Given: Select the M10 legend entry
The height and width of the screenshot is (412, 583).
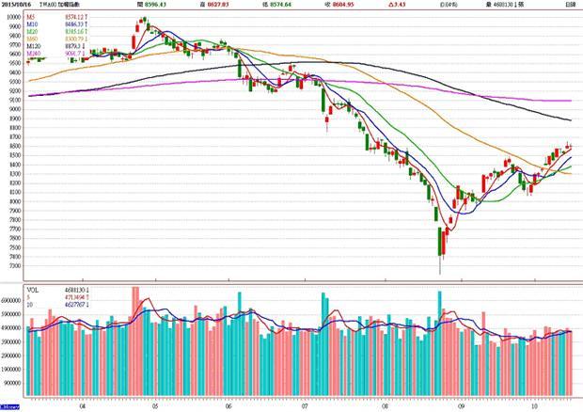Looking at the screenshot, I should click(34, 23).
